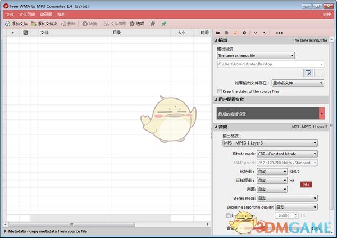Open the output directory dropdown 'The same as input file'
Viewport: 337px width, 238px height.
point(256,56)
